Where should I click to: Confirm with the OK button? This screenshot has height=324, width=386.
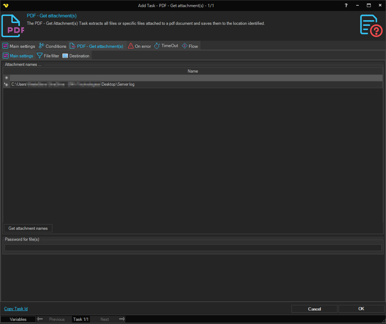tap(361, 309)
